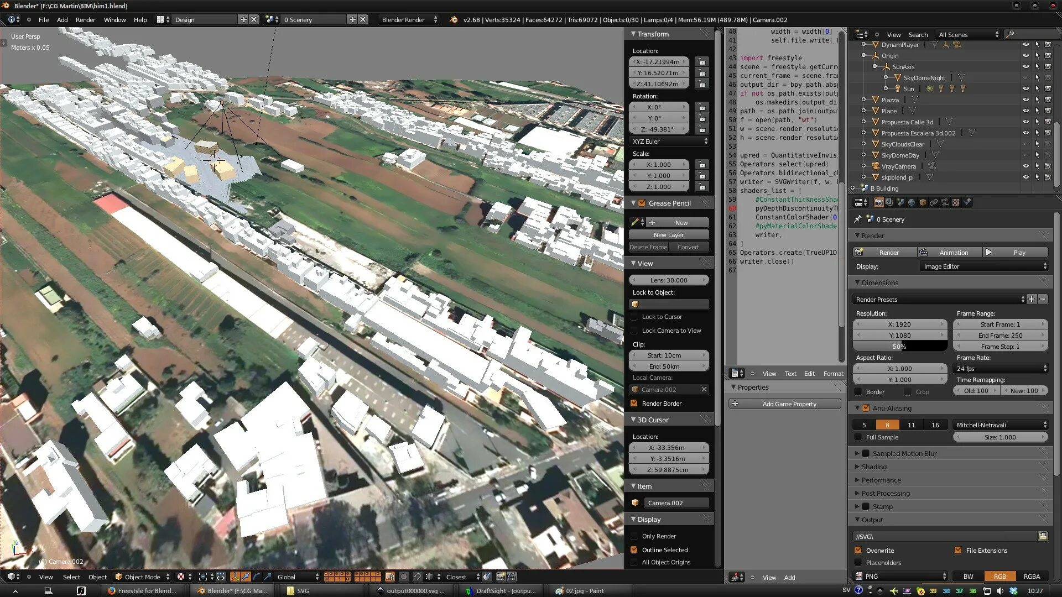Image resolution: width=1062 pixels, height=597 pixels.
Task: Open Render Layers properties tab
Action: click(889, 202)
